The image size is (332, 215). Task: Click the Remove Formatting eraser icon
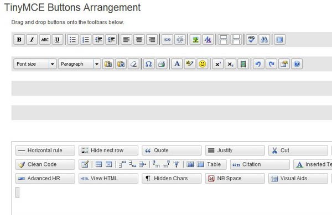pyautogui.click(x=133, y=64)
